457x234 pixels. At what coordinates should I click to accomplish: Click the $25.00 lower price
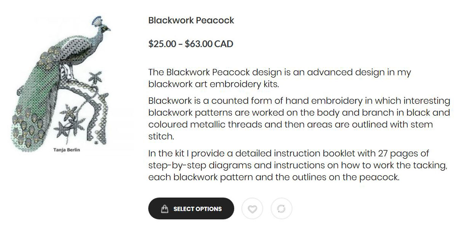click(x=162, y=44)
